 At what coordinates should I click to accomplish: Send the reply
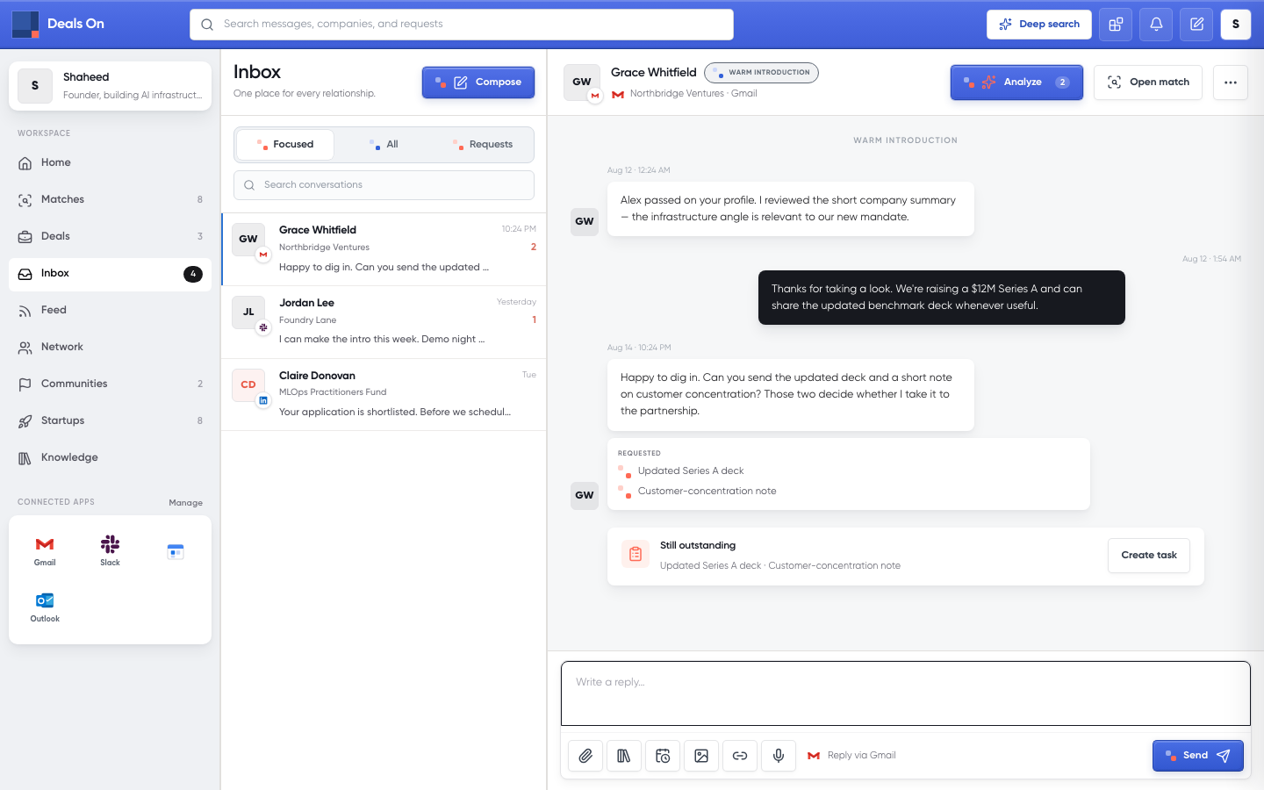coord(1198,756)
